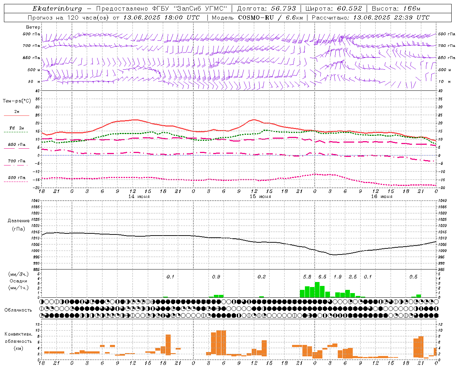The image size is (457, 366).
Task: Click the Тем-ра(°C) axis label
Action: click(x=17, y=101)
